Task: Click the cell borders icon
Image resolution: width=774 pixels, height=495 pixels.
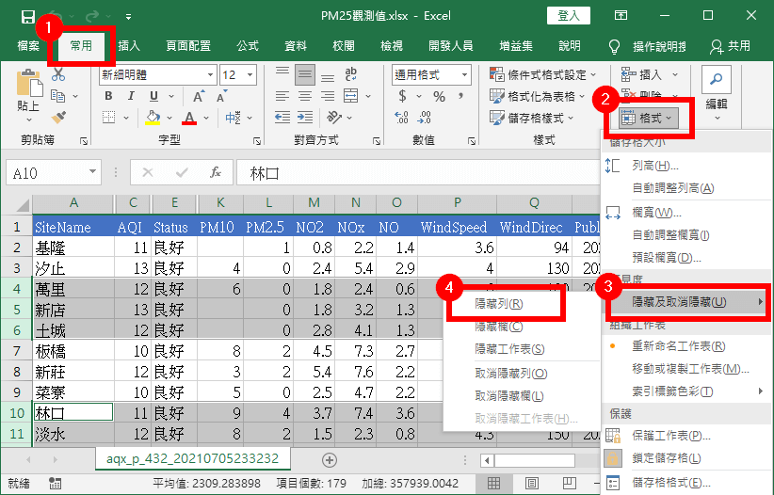Action: coord(108,118)
